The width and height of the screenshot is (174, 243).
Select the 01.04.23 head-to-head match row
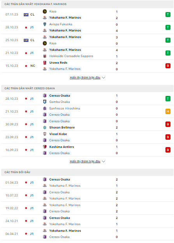(87, 182)
